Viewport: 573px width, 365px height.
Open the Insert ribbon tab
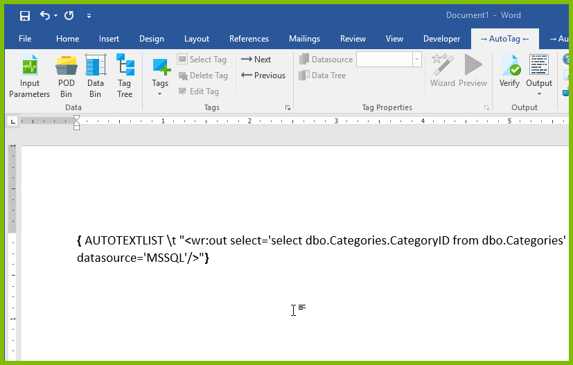tap(109, 39)
